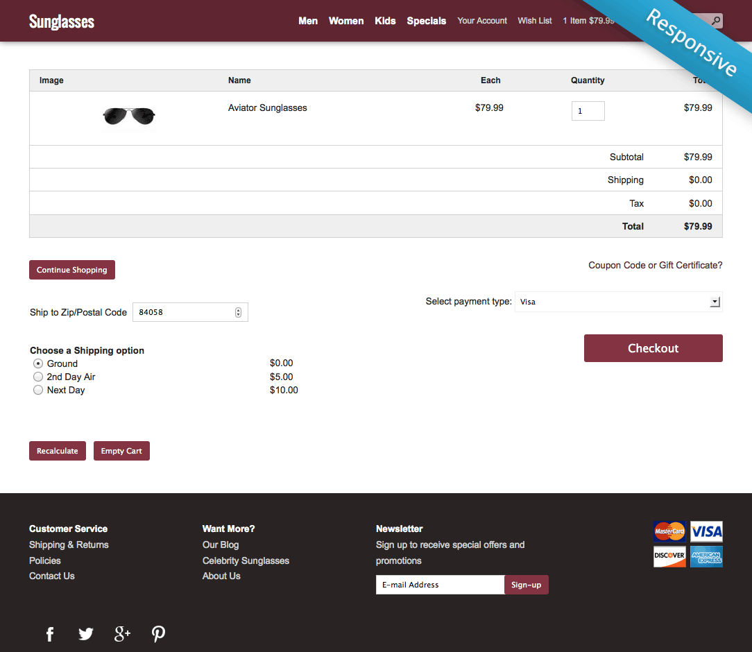This screenshot has height=652, width=752.
Task: Click the Google Plus footer icon
Action: pyautogui.click(x=122, y=634)
